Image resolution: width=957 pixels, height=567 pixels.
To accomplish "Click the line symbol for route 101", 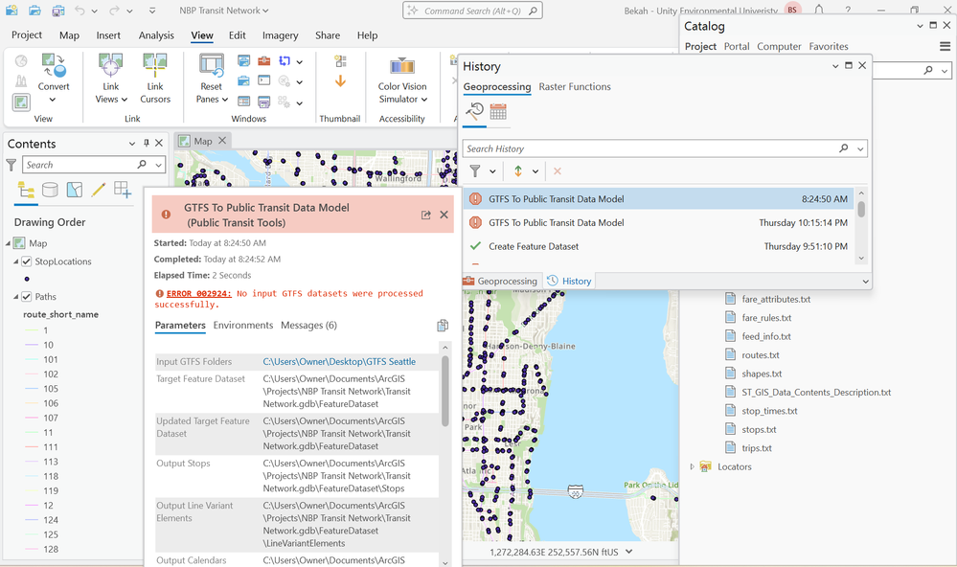I will pos(31,359).
